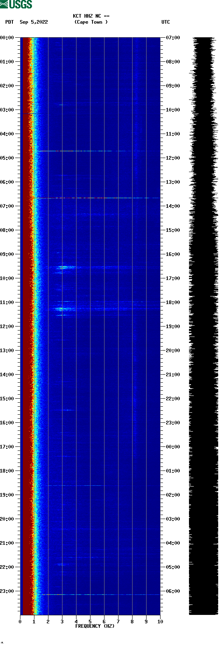Image resolution: width=221 pixels, height=647 pixels.
Task: Click frequency axis value 2
Action: [48, 622]
